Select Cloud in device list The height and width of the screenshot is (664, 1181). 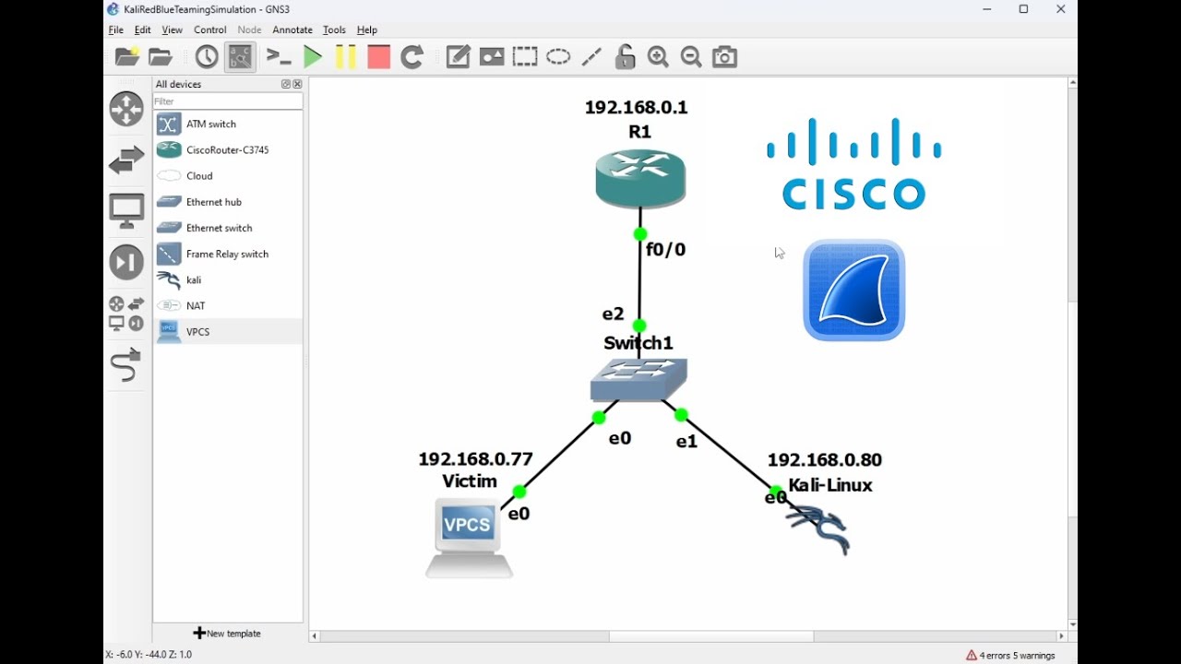(x=228, y=175)
